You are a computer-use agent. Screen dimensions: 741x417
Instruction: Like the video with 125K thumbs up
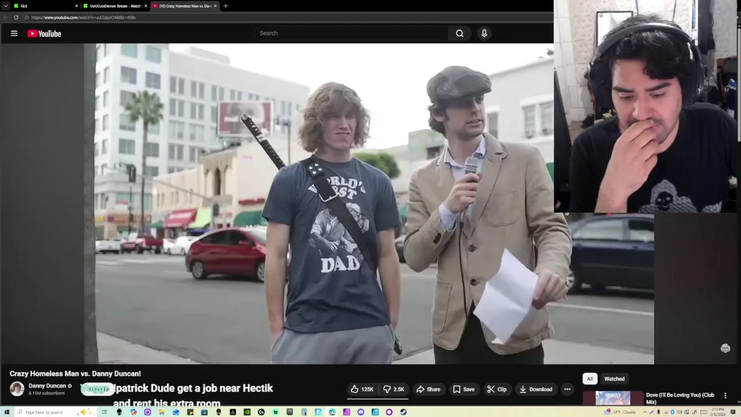362,389
